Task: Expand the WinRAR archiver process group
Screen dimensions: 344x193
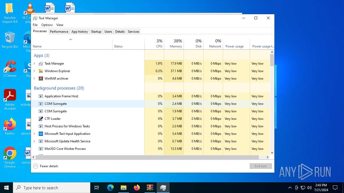Action: 34,79
